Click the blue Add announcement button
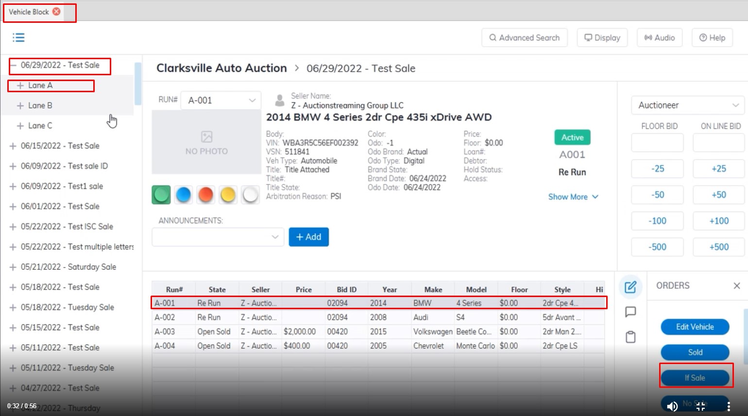Viewport: 748px width, 416px height. 308,237
